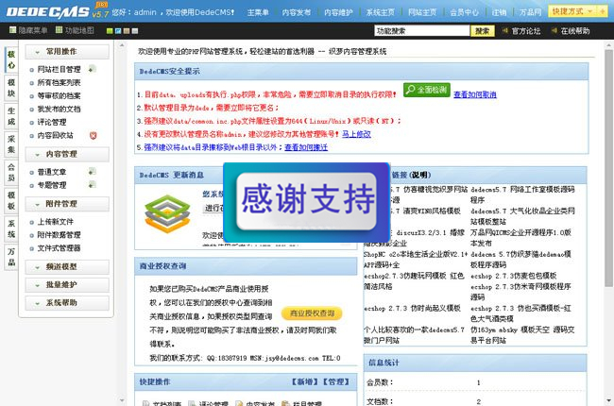
Task: Switch to the 模块 side tab
Action: tap(11, 88)
